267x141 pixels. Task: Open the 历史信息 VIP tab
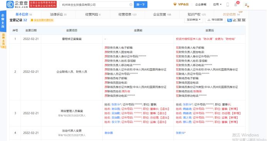[x=231, y=15]
